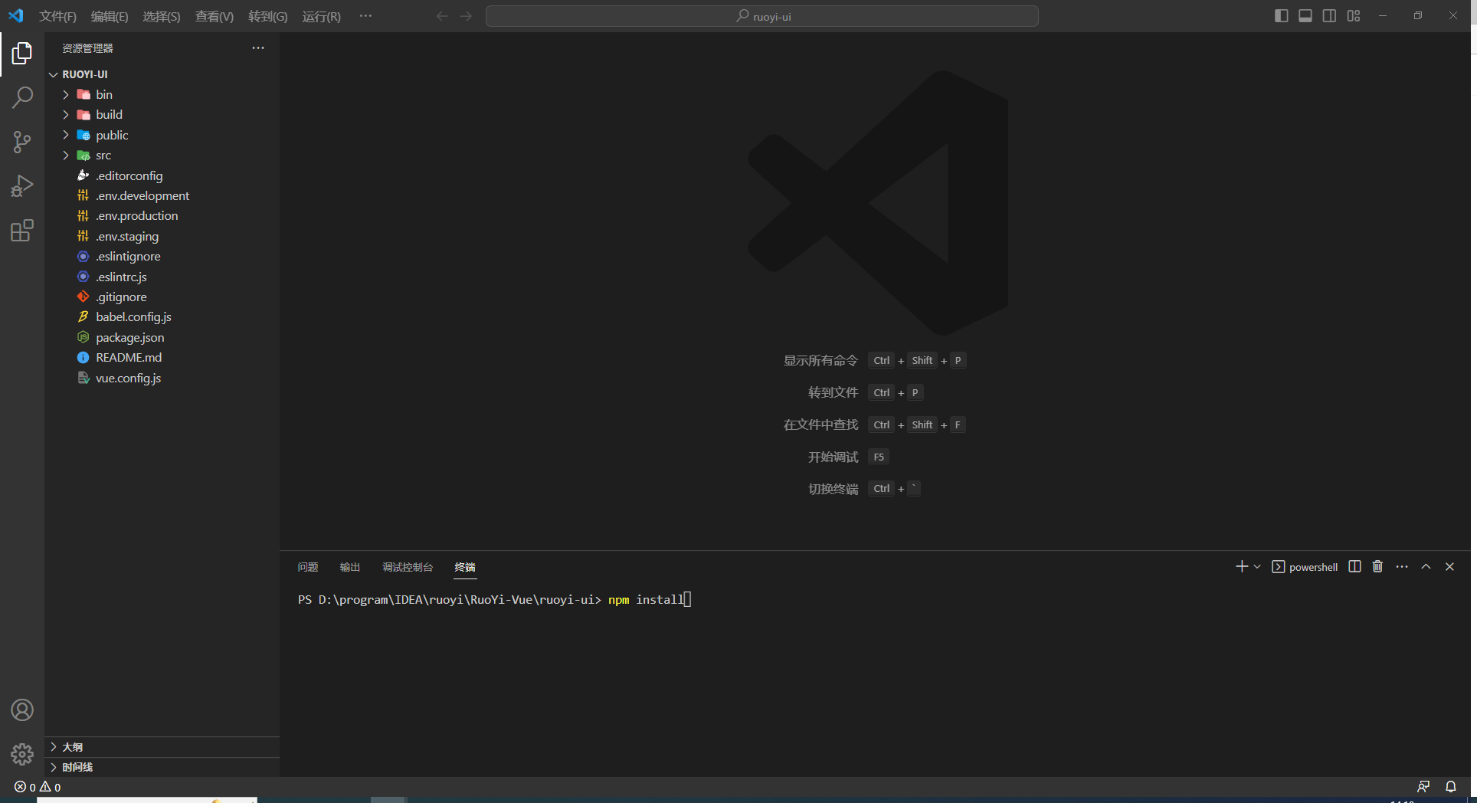Viewport: 1477px width, 803px height.
Task: Open the babel.config.js file
Action: pos(162,316)
